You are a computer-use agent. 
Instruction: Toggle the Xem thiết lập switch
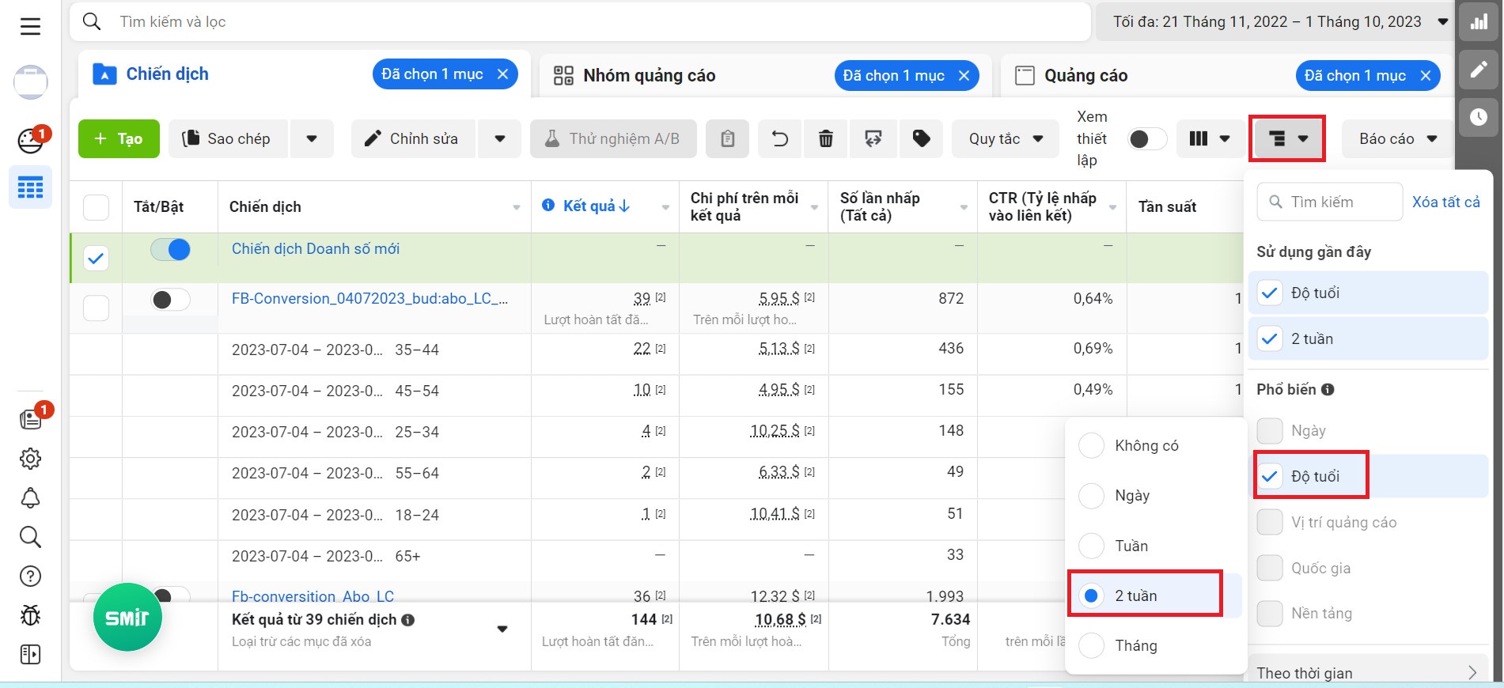tap(1146, 139)
